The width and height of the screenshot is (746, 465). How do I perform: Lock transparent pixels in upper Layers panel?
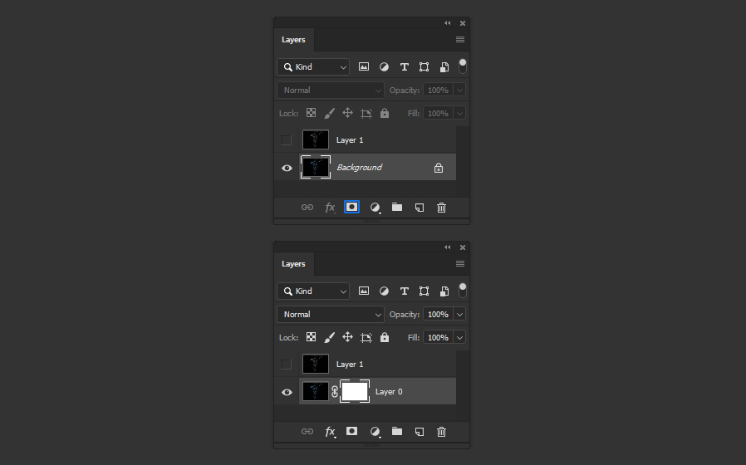(311, 113)
